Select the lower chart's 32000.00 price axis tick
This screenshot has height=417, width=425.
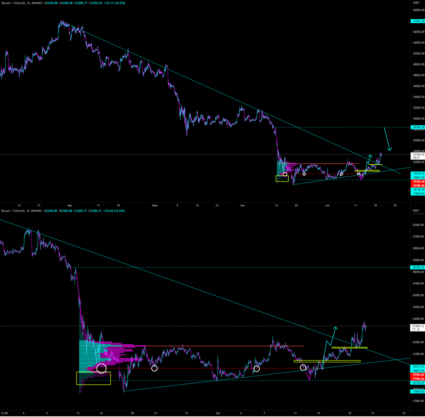[x=419, y=225]
